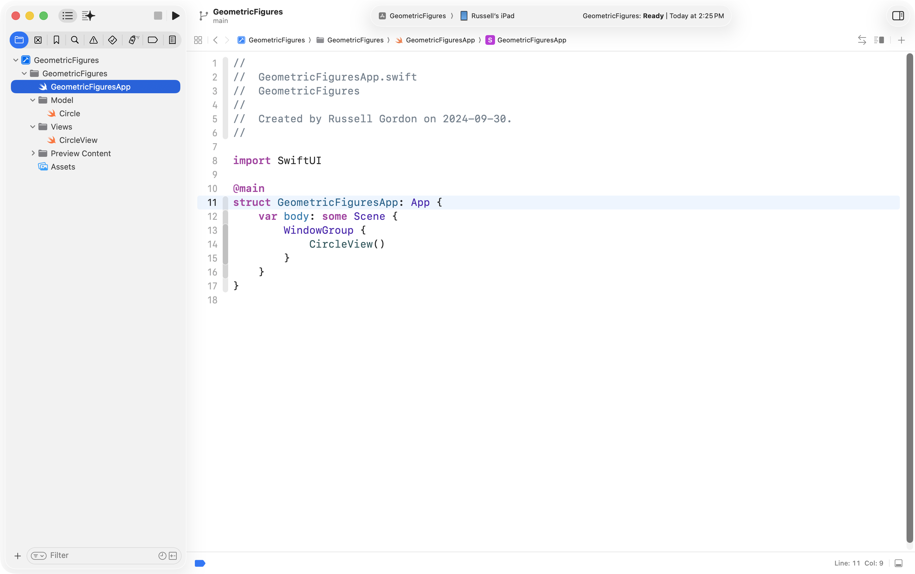Open the Report navigator icon
915x574 pixels.
172,40
